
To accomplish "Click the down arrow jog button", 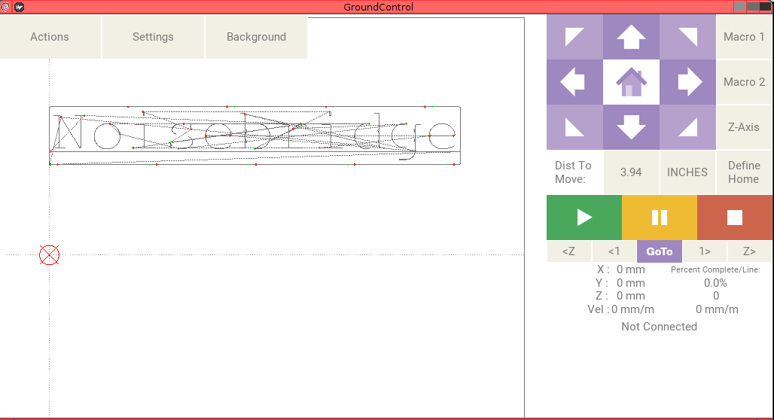I will [x=631, y=127].
